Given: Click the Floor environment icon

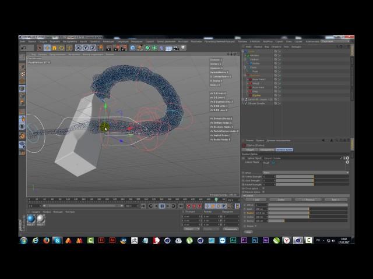Looking at the screenshot, I should click(168, 48).
